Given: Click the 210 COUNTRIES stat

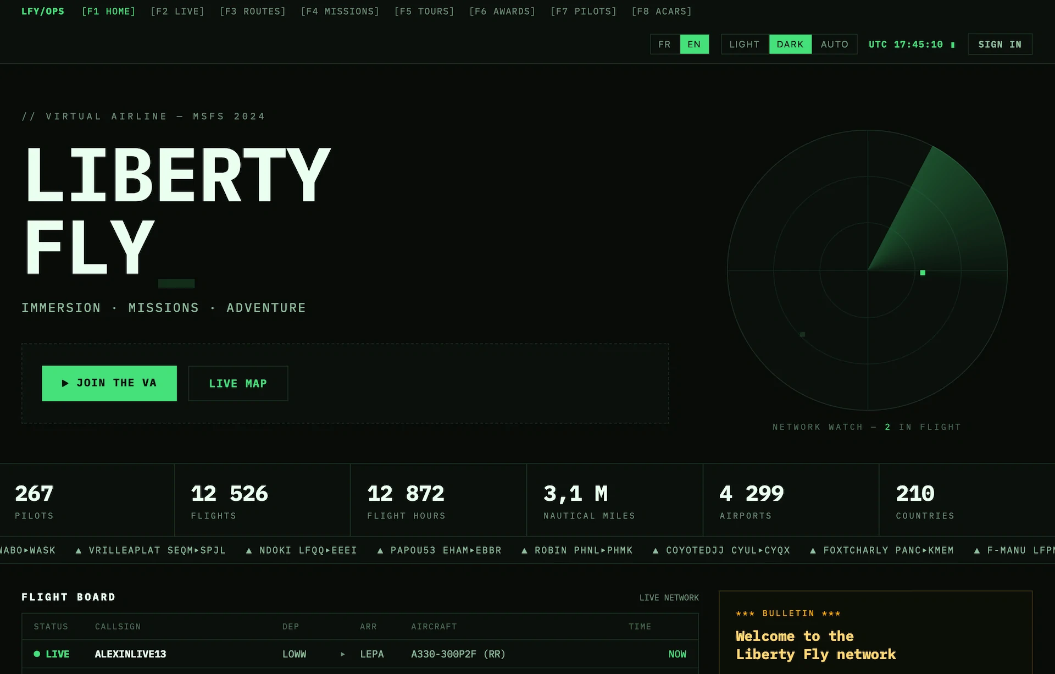Looking at the screenshot, I should [x=968, y=500].
